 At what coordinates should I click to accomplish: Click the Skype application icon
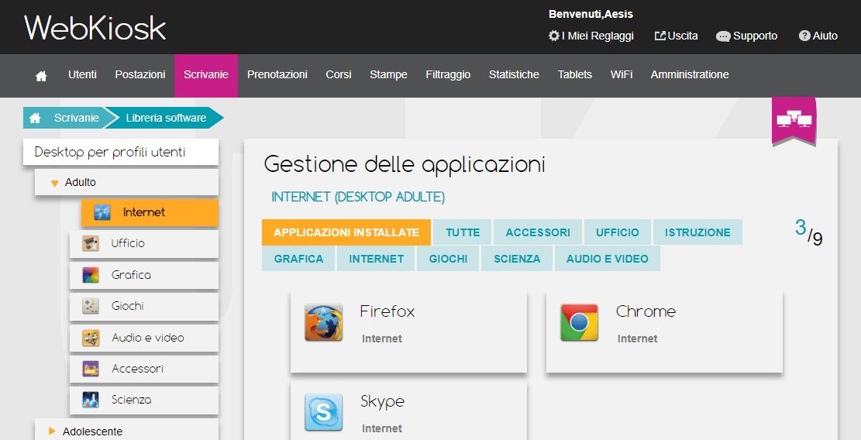323,412
